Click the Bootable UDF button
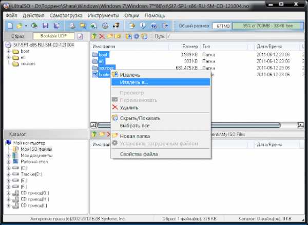The height and width of the screenshot is (225, 308). (54, 36)
